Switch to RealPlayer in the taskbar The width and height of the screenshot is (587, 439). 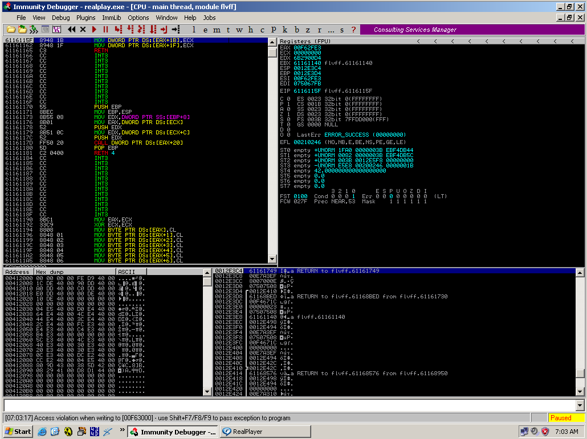pos(265,432)
